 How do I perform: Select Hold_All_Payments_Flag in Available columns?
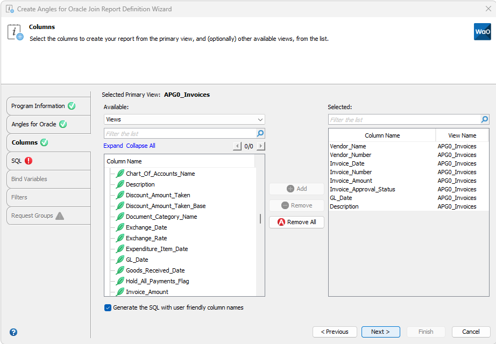[157, 281]
